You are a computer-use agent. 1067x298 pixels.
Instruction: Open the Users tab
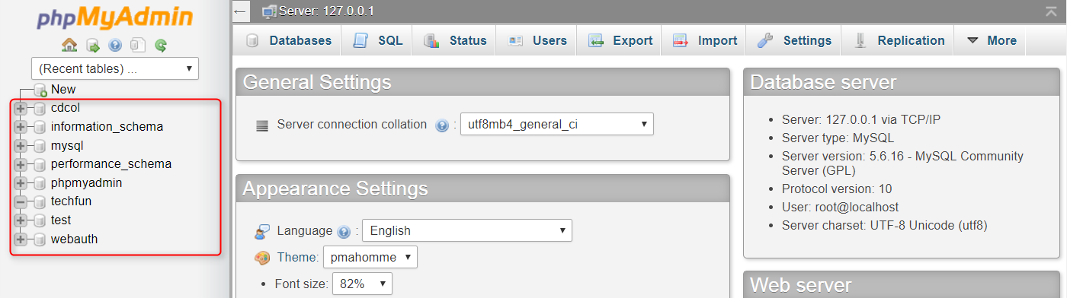537,41
